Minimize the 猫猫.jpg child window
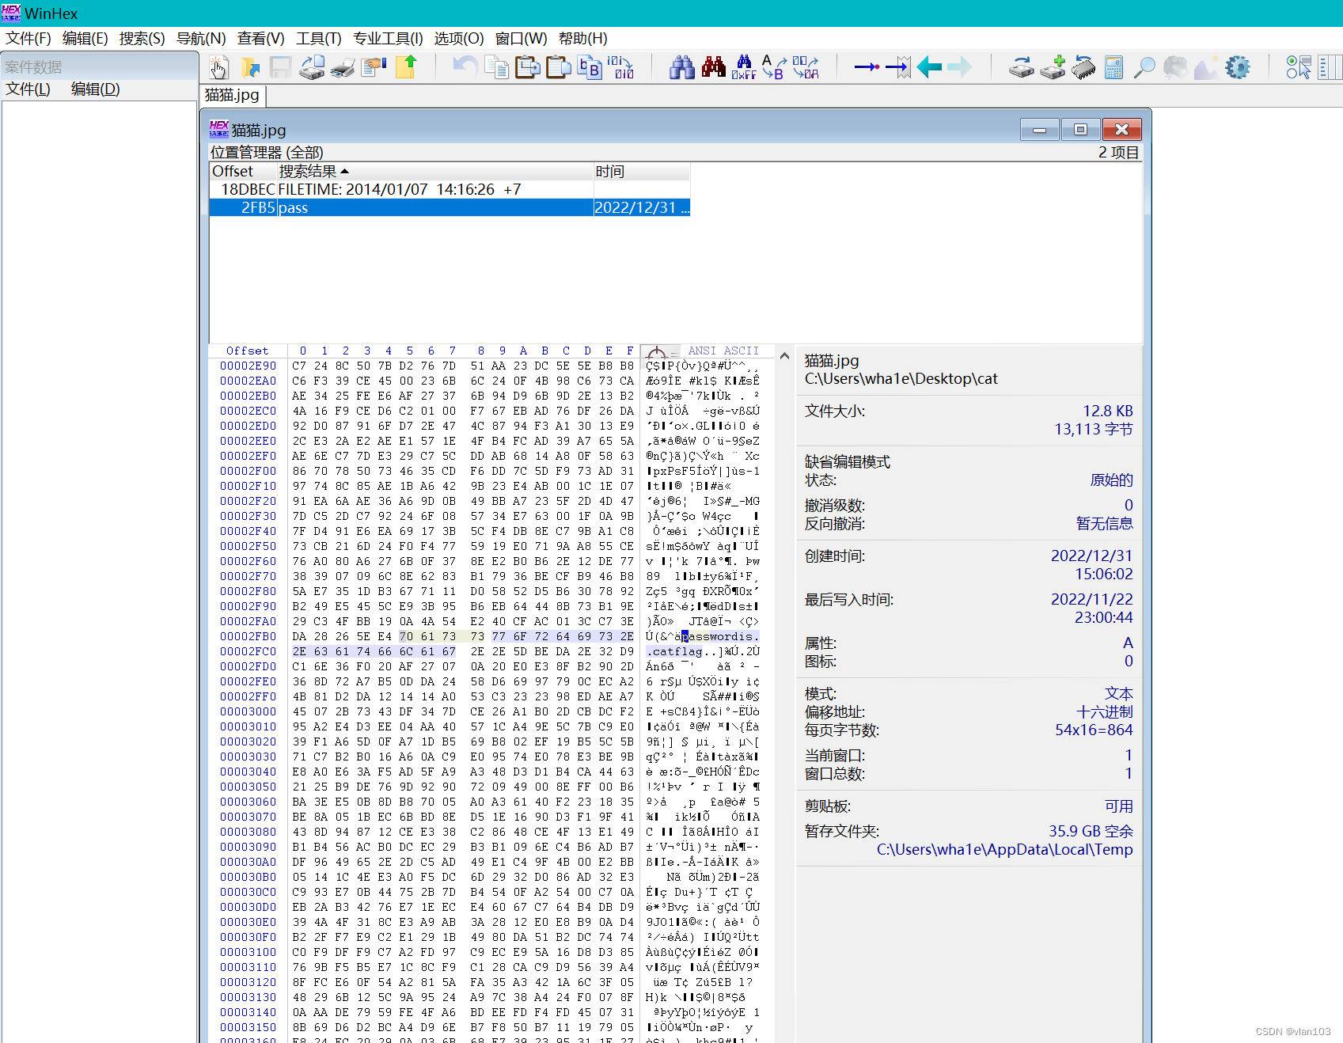The image size is (1343, 1043). coord(1040,130)
